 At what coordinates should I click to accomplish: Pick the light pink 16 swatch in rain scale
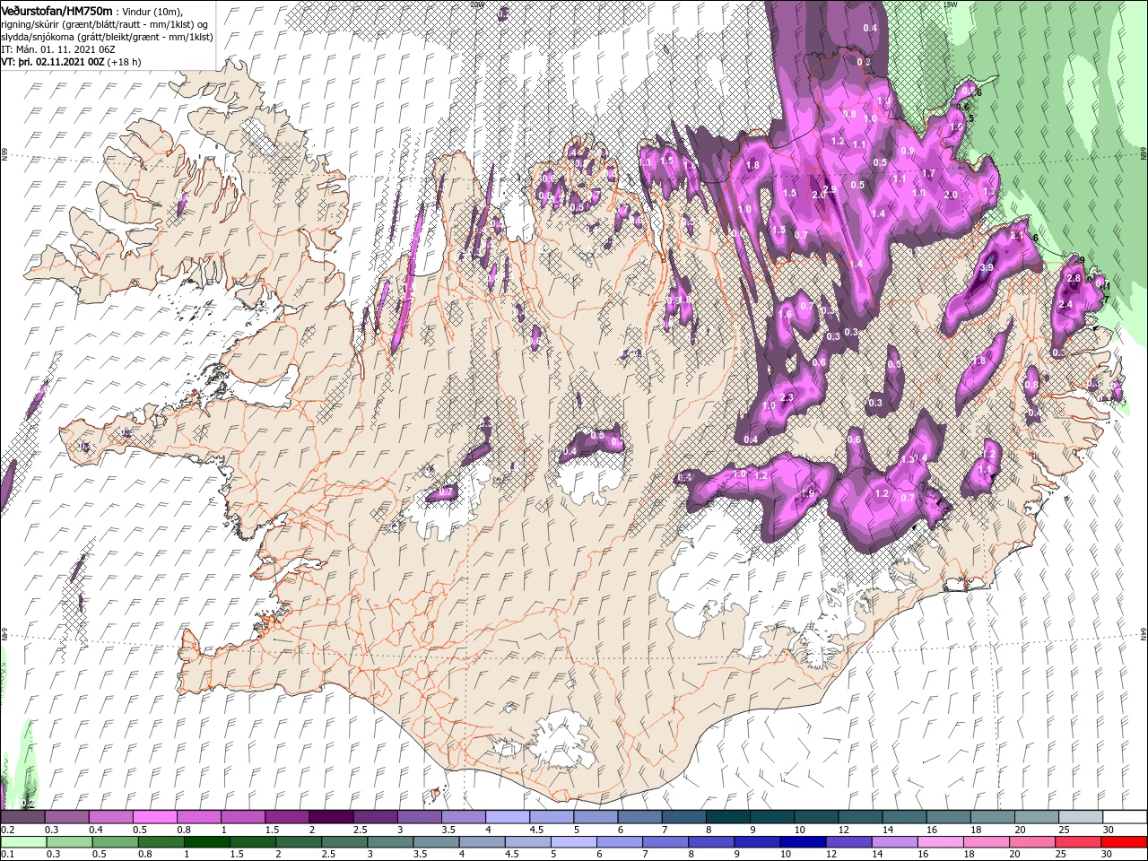pos(941,842)
